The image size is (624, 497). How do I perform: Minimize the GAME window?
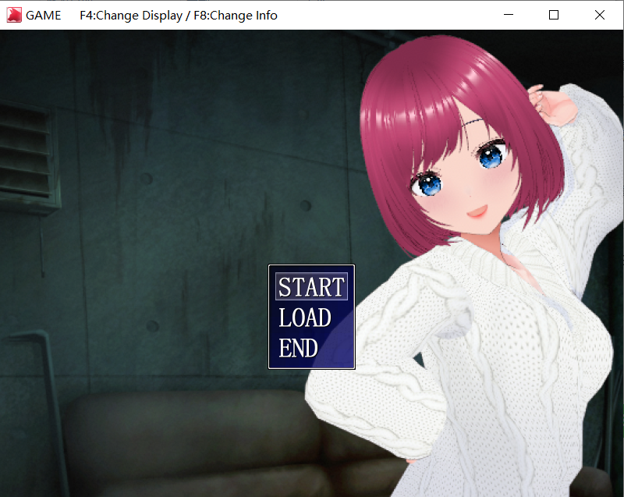(x=509, y=15)
